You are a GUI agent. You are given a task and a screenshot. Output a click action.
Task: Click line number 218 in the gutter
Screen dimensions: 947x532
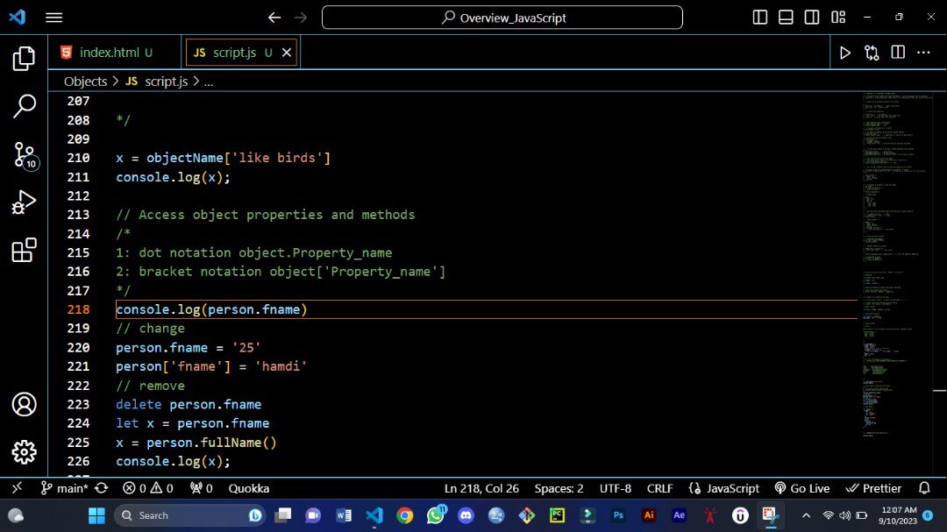point(79,309)
